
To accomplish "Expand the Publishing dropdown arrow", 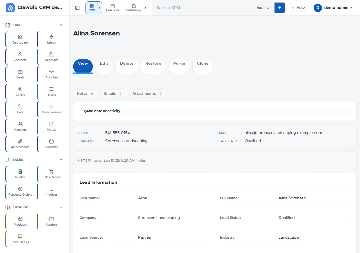I will click(145, 8).
